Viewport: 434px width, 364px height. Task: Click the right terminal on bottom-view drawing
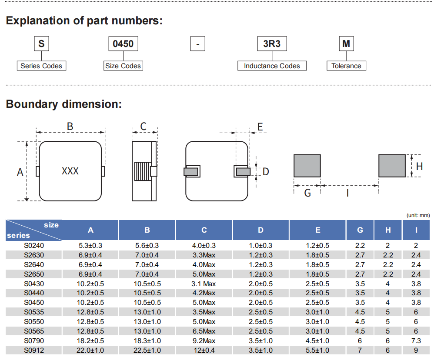pyautogui.click(x=242, y=171)
